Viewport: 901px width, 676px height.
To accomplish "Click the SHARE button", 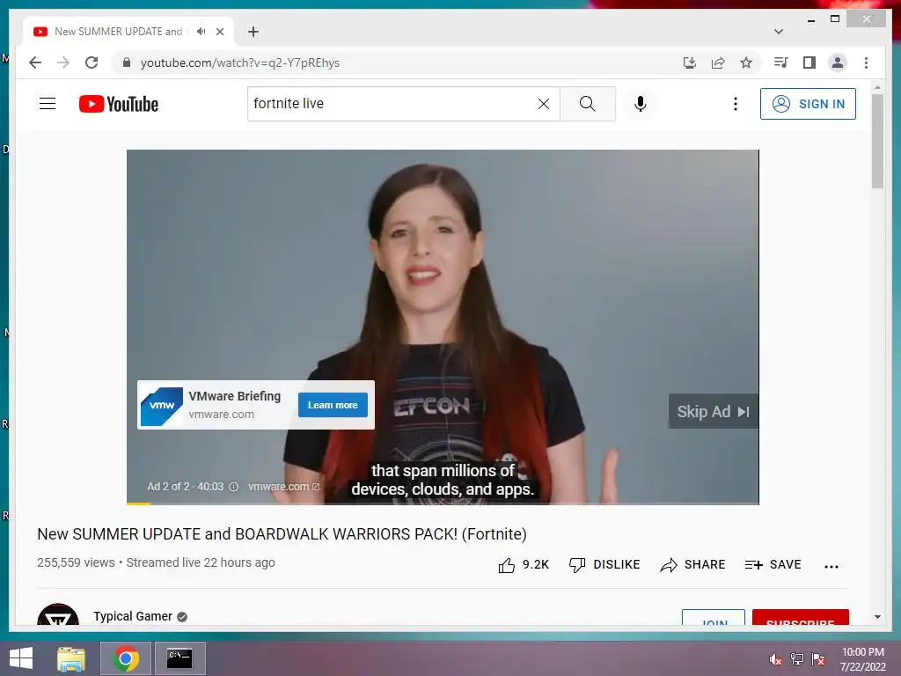I will [692, 564].
